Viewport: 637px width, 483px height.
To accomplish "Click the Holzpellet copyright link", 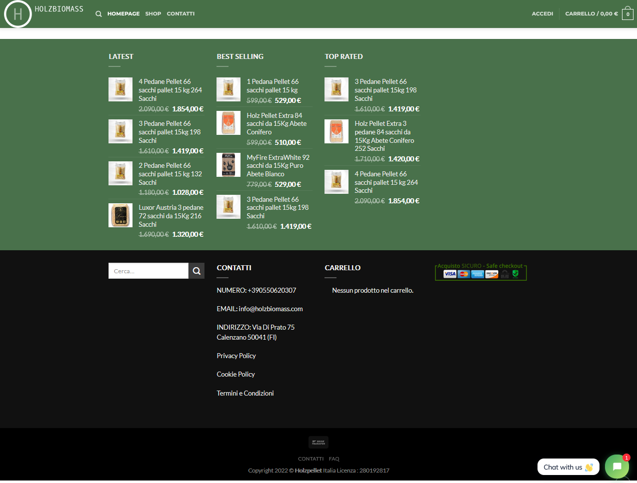I will pos(308,471).
